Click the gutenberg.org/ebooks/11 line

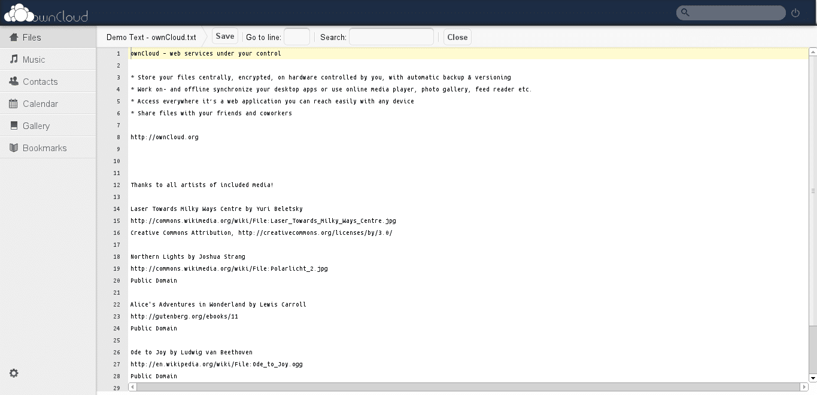coord(184,316)
